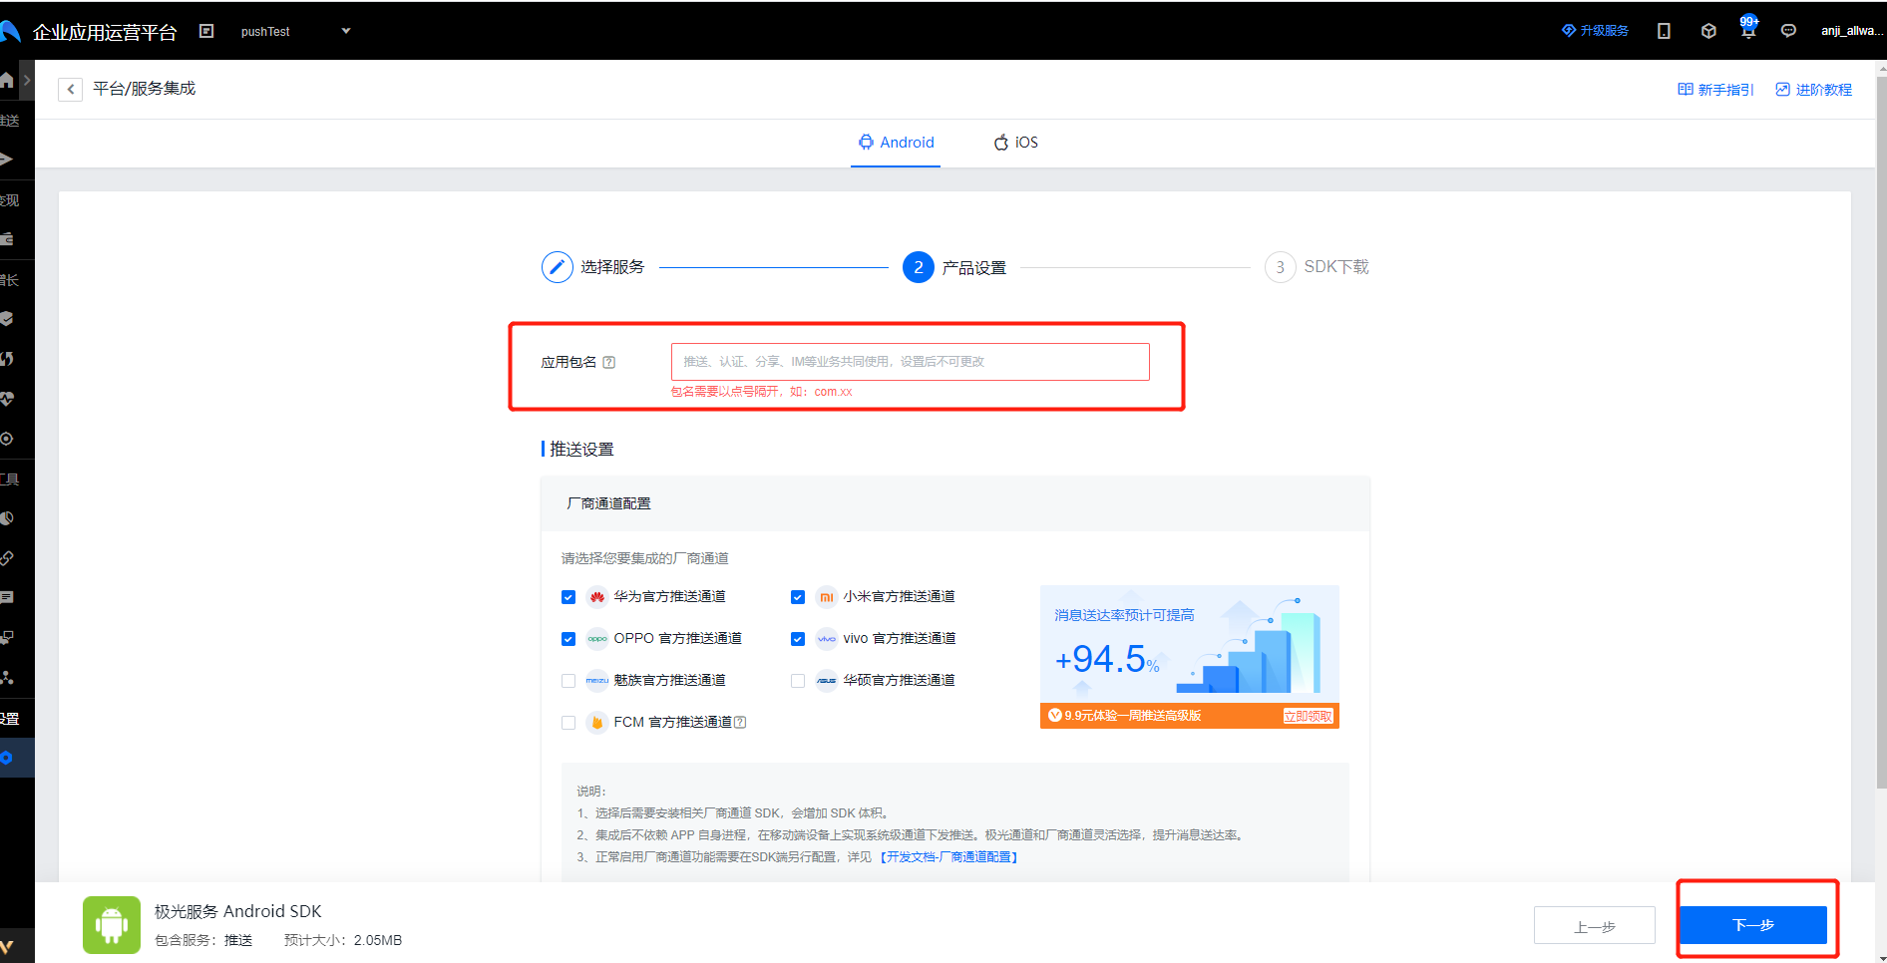The height and width of the screenshot is (963, 1887).
Task: Click the 下一步 button
Action: (x=1752, y=925)
